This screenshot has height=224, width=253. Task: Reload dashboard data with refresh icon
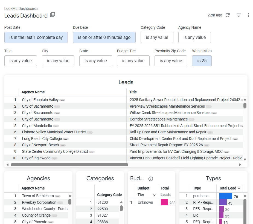tap(228, 15)
